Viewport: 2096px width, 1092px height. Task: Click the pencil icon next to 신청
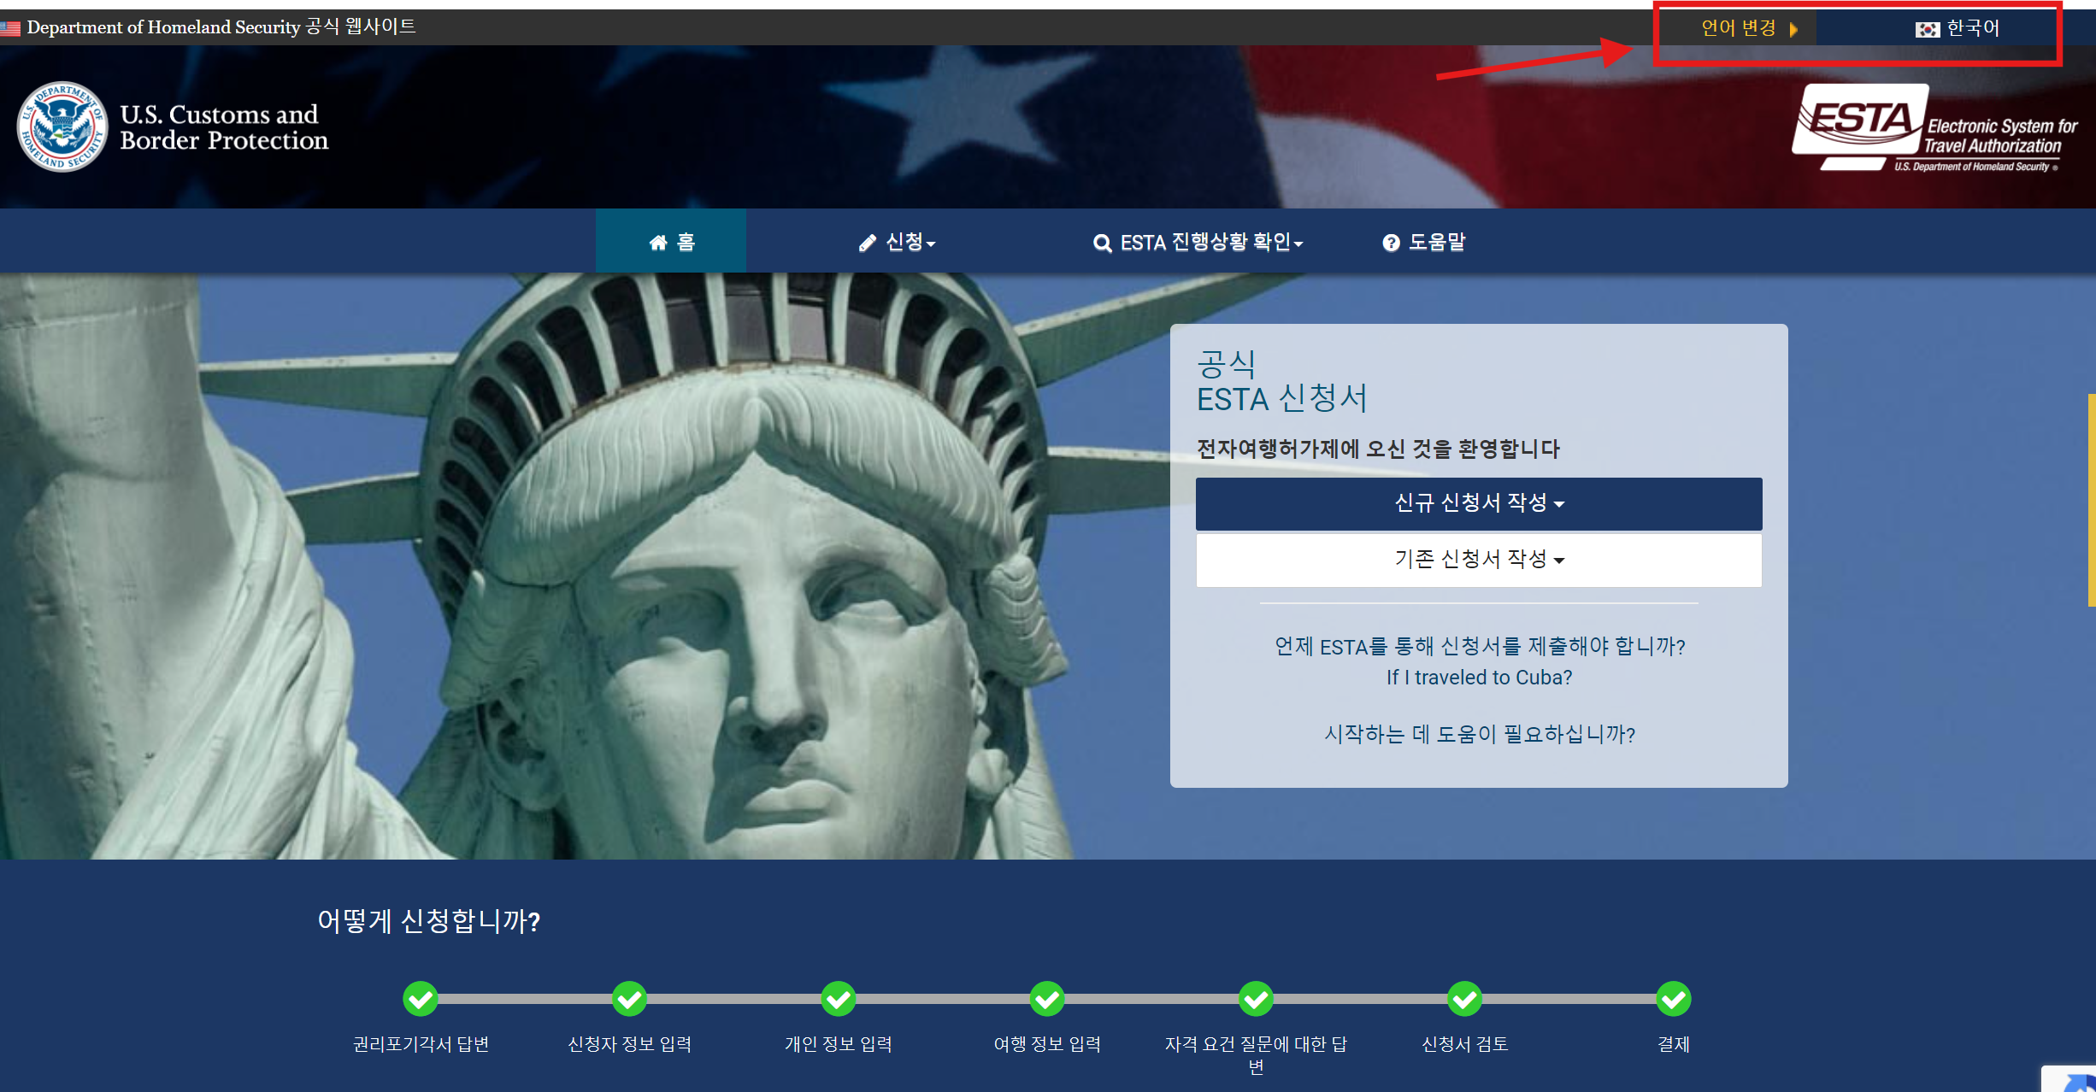coord(868,244)
